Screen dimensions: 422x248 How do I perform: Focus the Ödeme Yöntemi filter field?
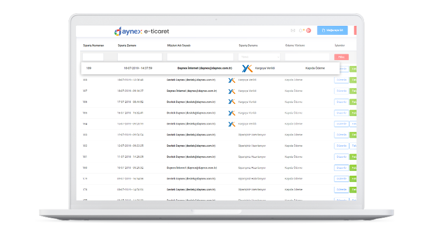click(x=307, y=57)
